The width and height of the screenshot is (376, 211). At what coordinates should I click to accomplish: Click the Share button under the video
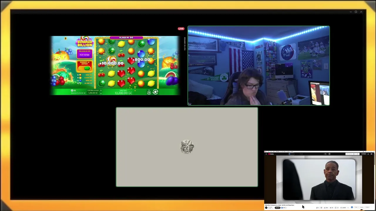(x=326, y=207)
